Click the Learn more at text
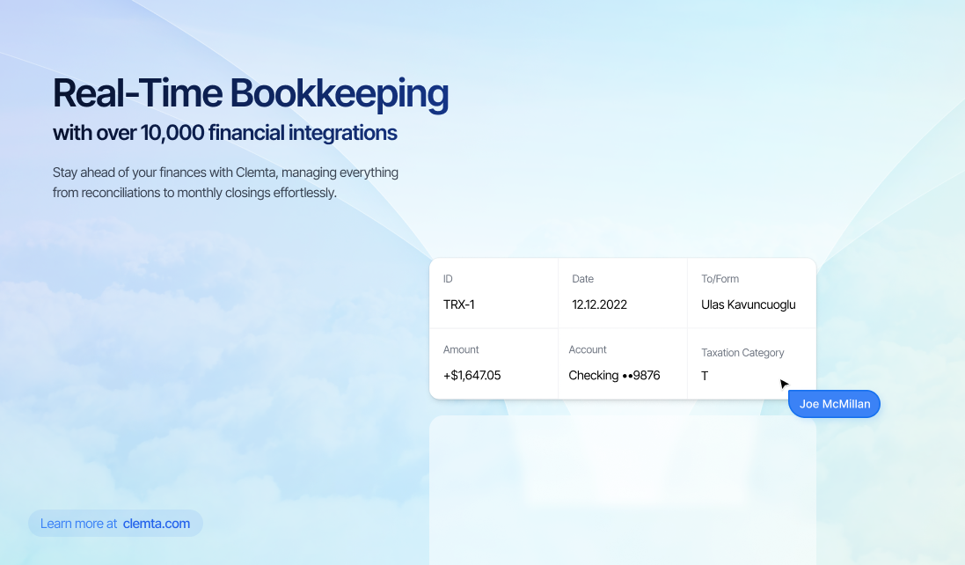 point(79,524)
